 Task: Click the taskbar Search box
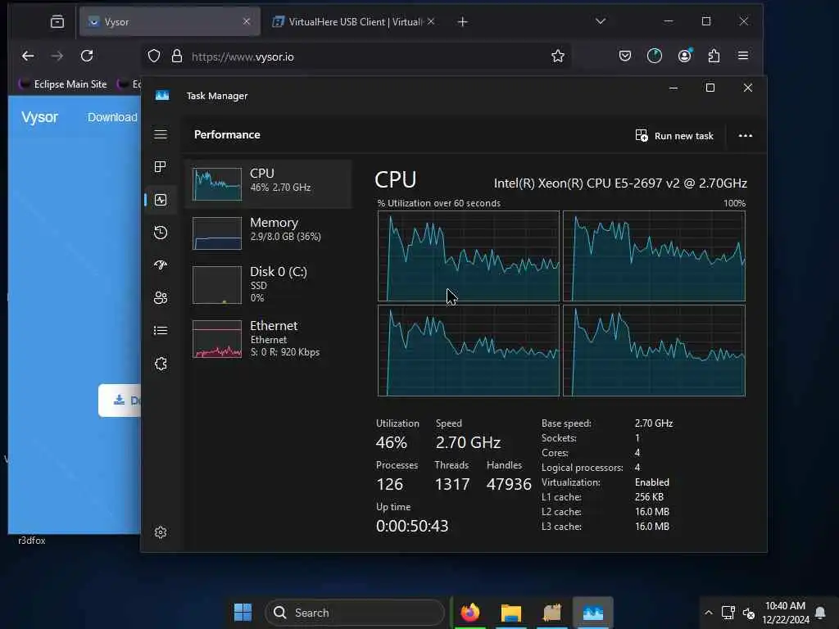click(354, 613)
